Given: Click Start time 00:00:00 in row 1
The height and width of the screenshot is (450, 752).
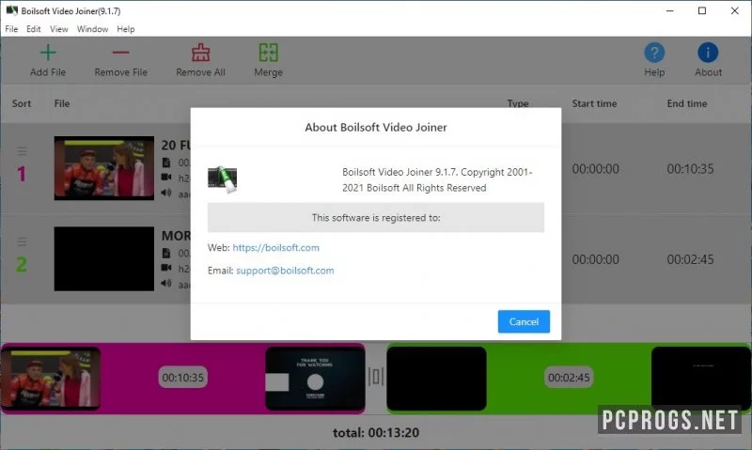Looking at the screenshot, I should click(x=595, y=169).
